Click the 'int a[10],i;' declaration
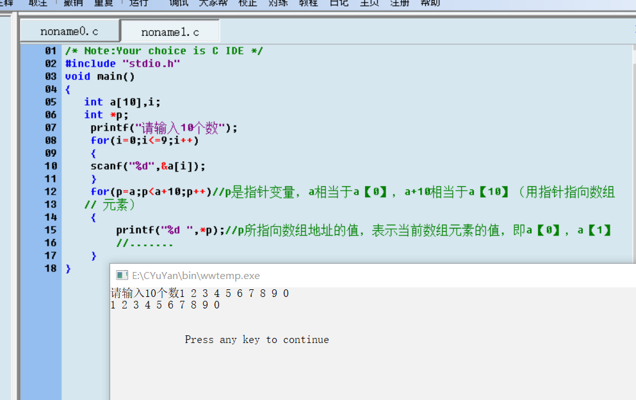Screen dimensions: 636x400 [x=122, y=102]
